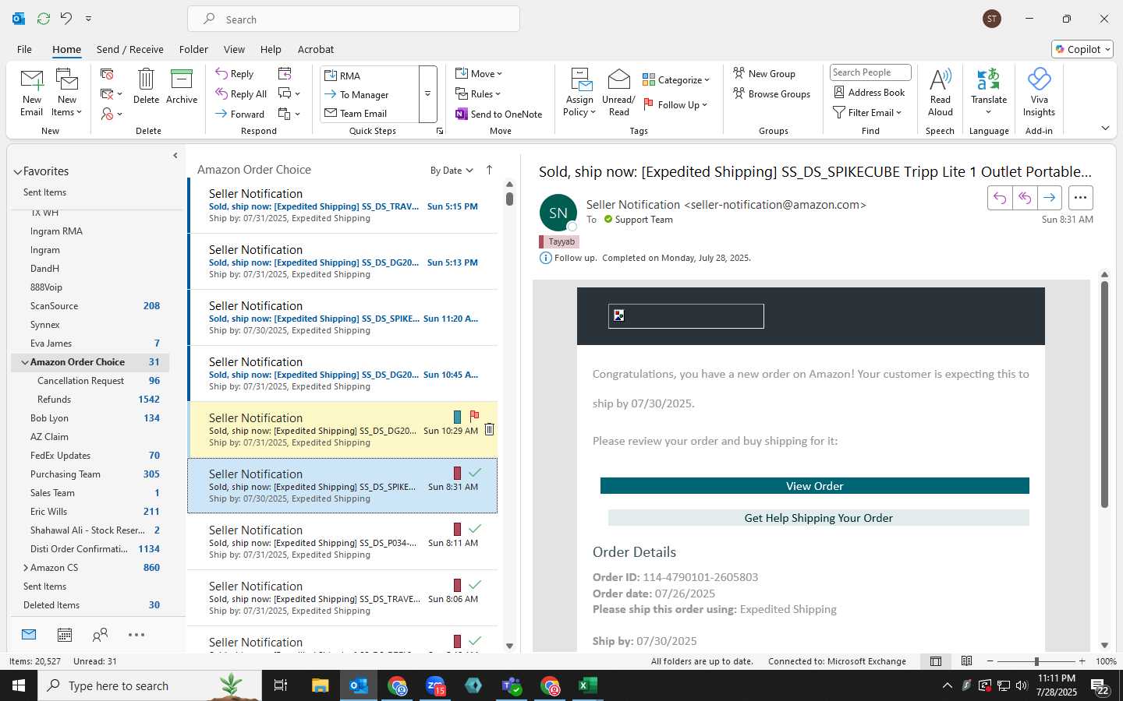Open more navigation options ellipsis

136,635
